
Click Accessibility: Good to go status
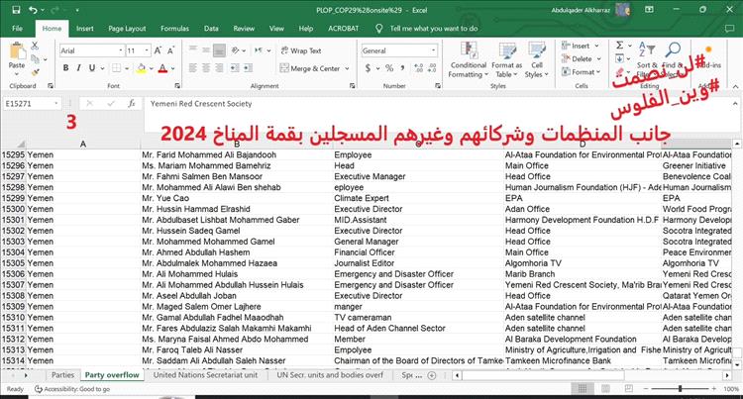pyautogui.click(x=72, y=389)
